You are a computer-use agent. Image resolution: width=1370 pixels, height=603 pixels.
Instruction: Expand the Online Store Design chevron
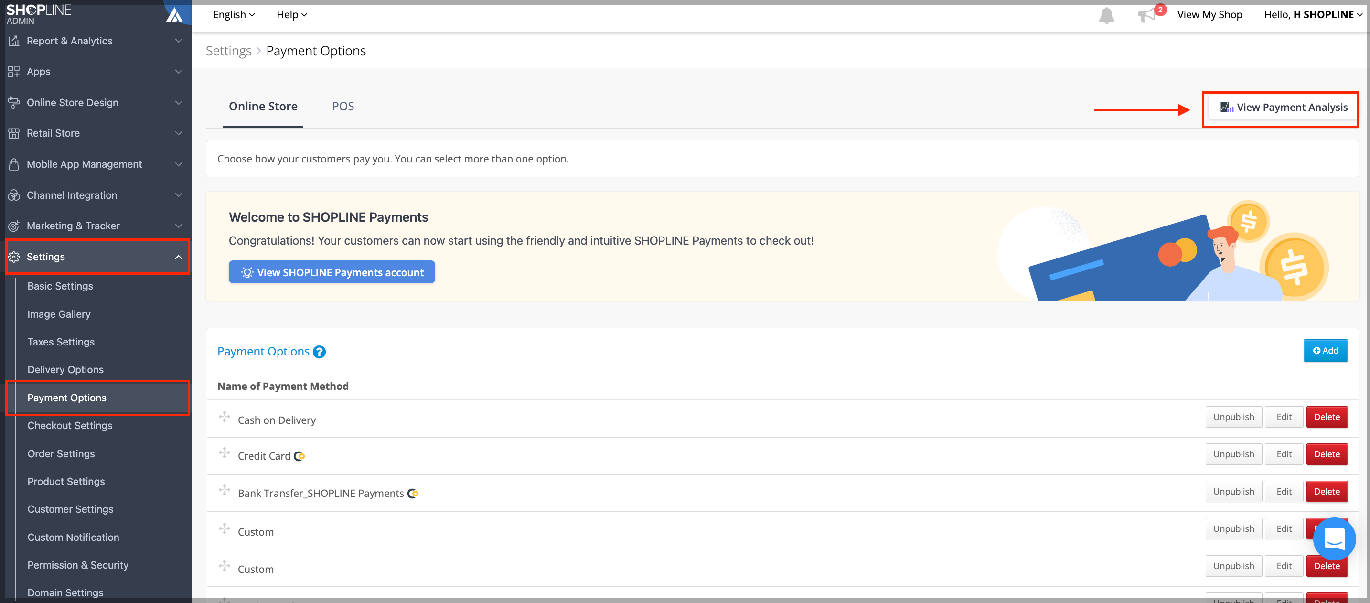(179, 103)
